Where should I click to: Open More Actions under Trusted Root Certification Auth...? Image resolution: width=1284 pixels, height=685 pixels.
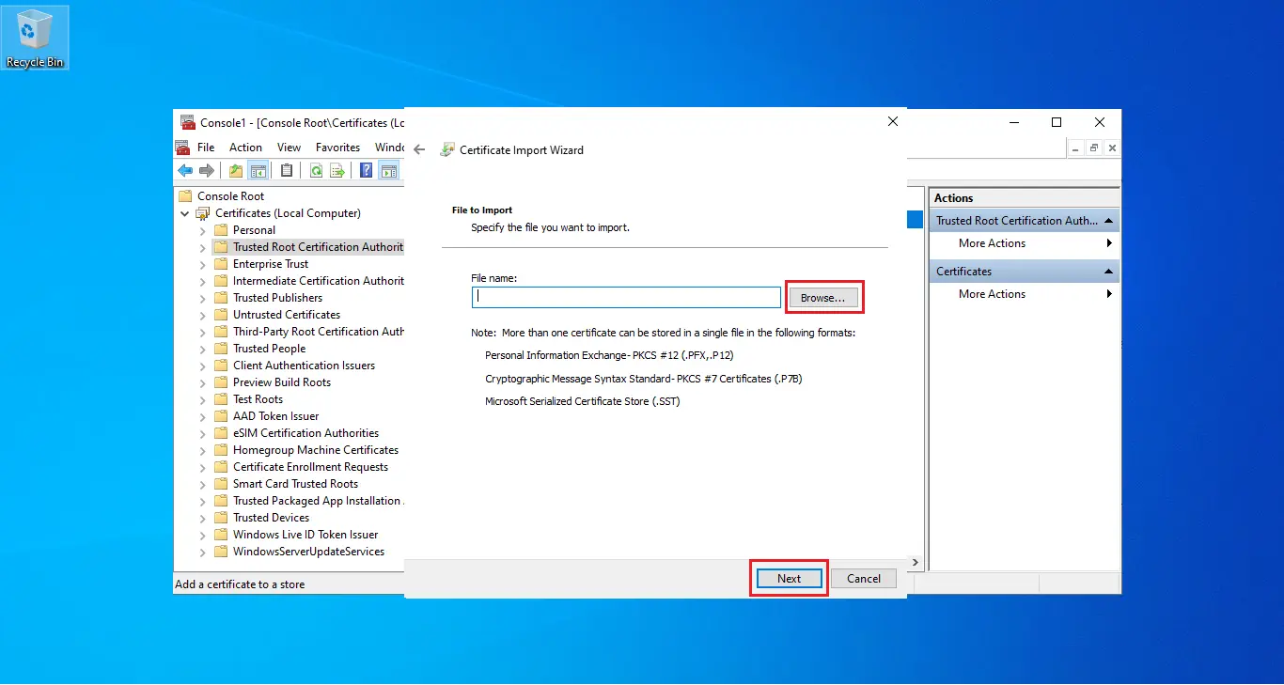(x=1025, y=243)
